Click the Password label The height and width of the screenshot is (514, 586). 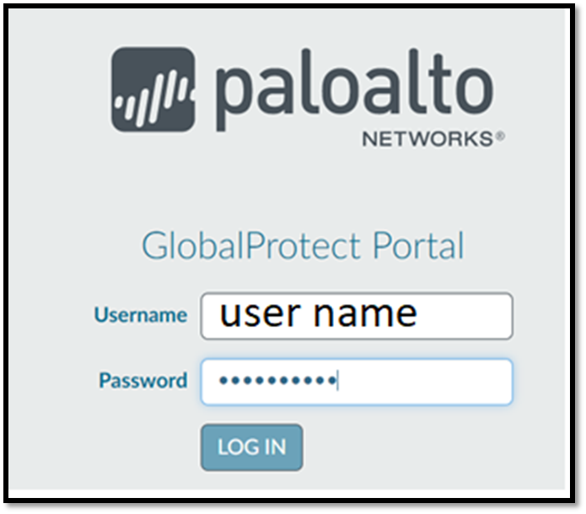click(x=143, y=380)
